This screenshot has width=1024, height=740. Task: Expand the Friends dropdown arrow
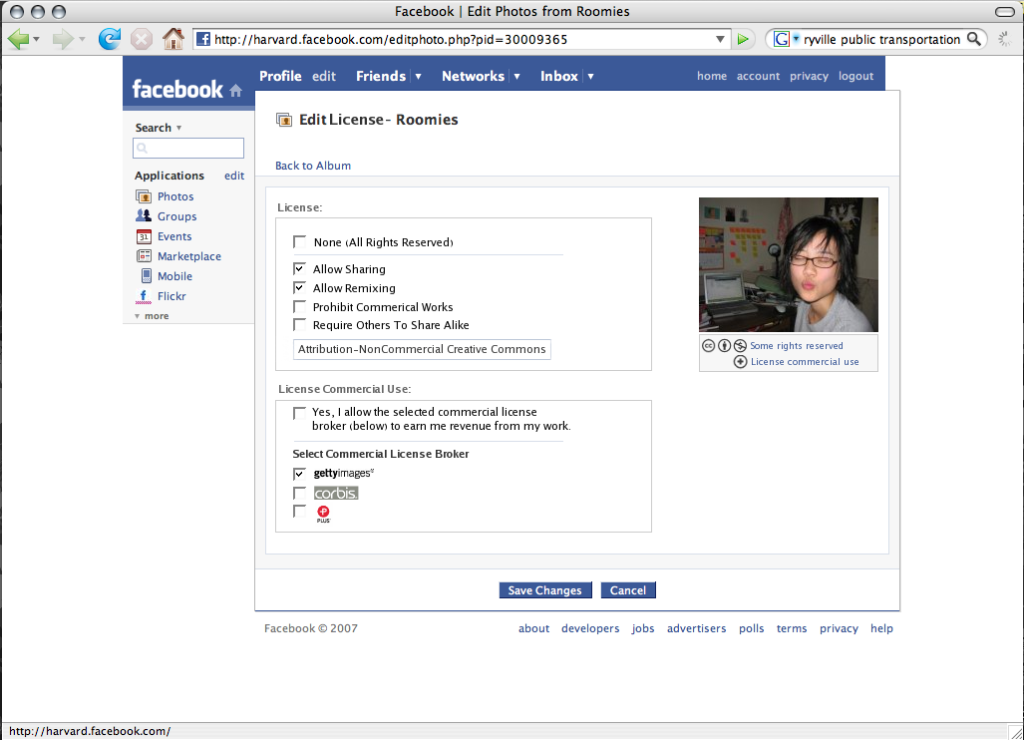[418, 77]
